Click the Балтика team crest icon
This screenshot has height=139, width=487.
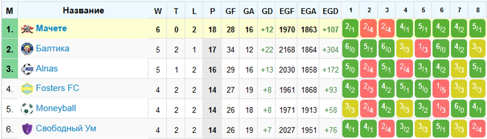(27, 49)
